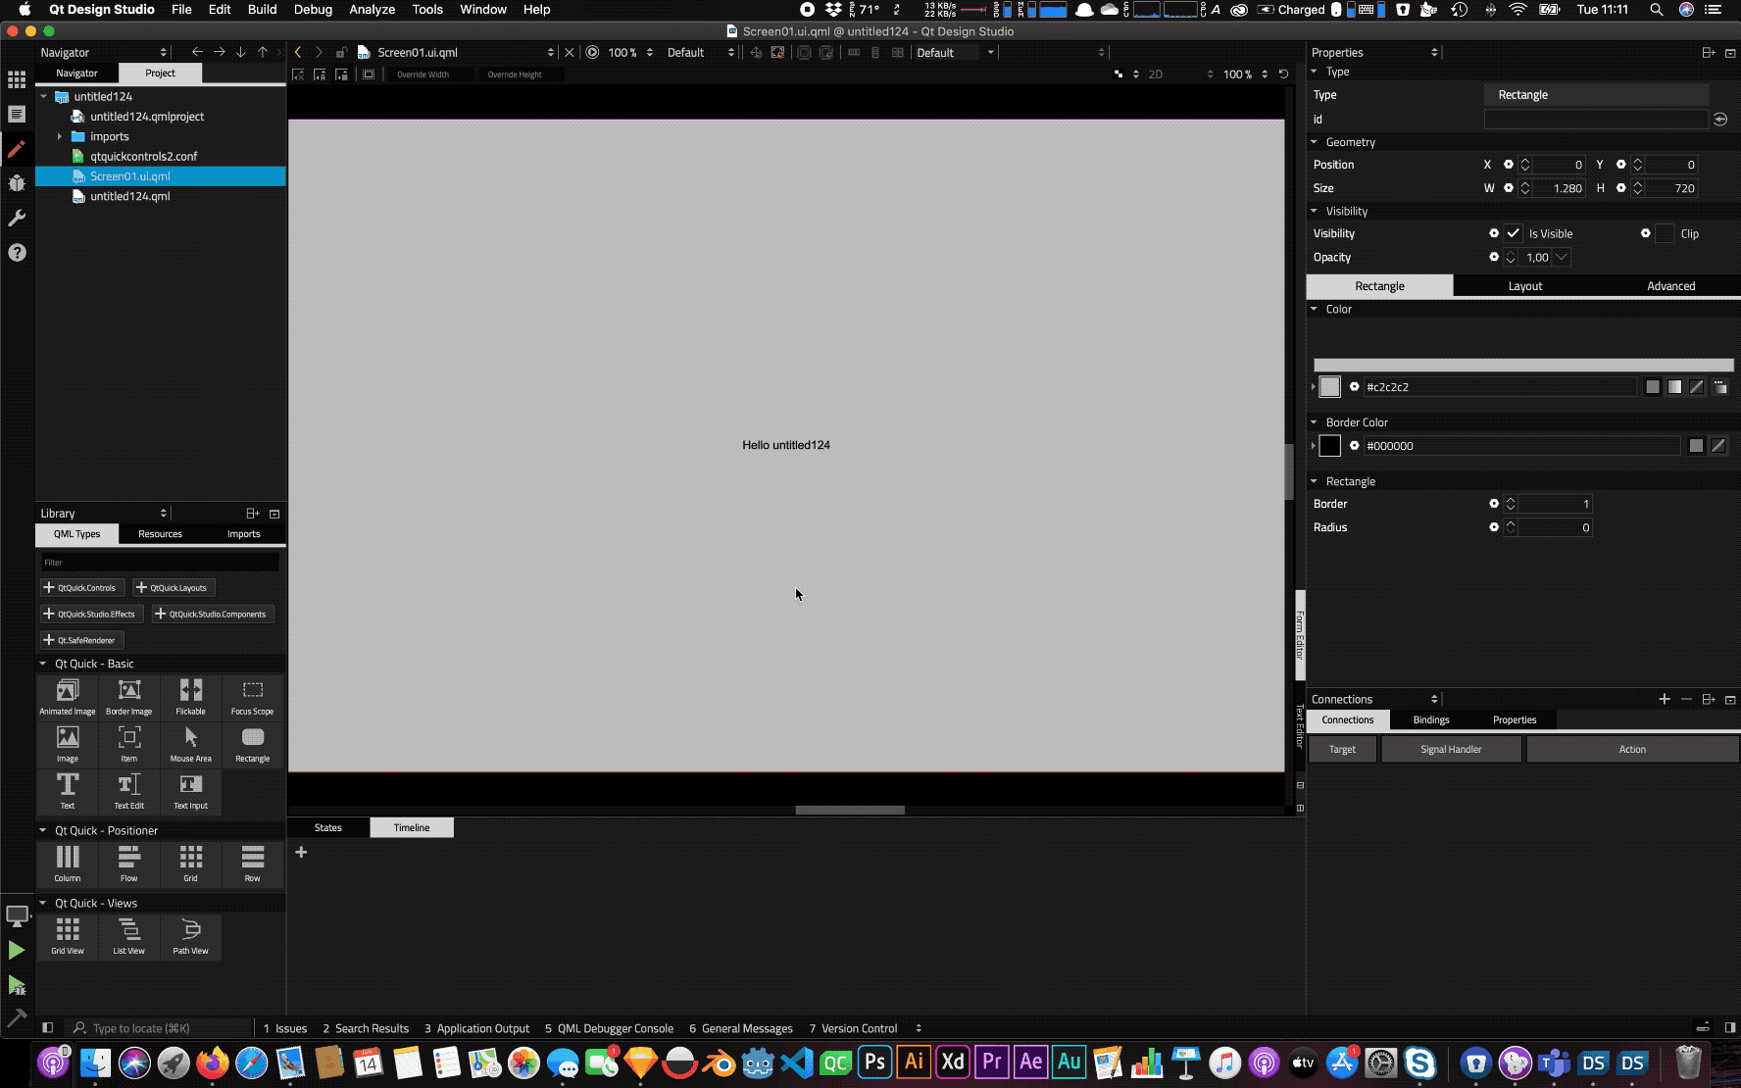Select the Rectangle component in the Library
This screenshot has height=1088, width=1741.
tap(252, 743)
